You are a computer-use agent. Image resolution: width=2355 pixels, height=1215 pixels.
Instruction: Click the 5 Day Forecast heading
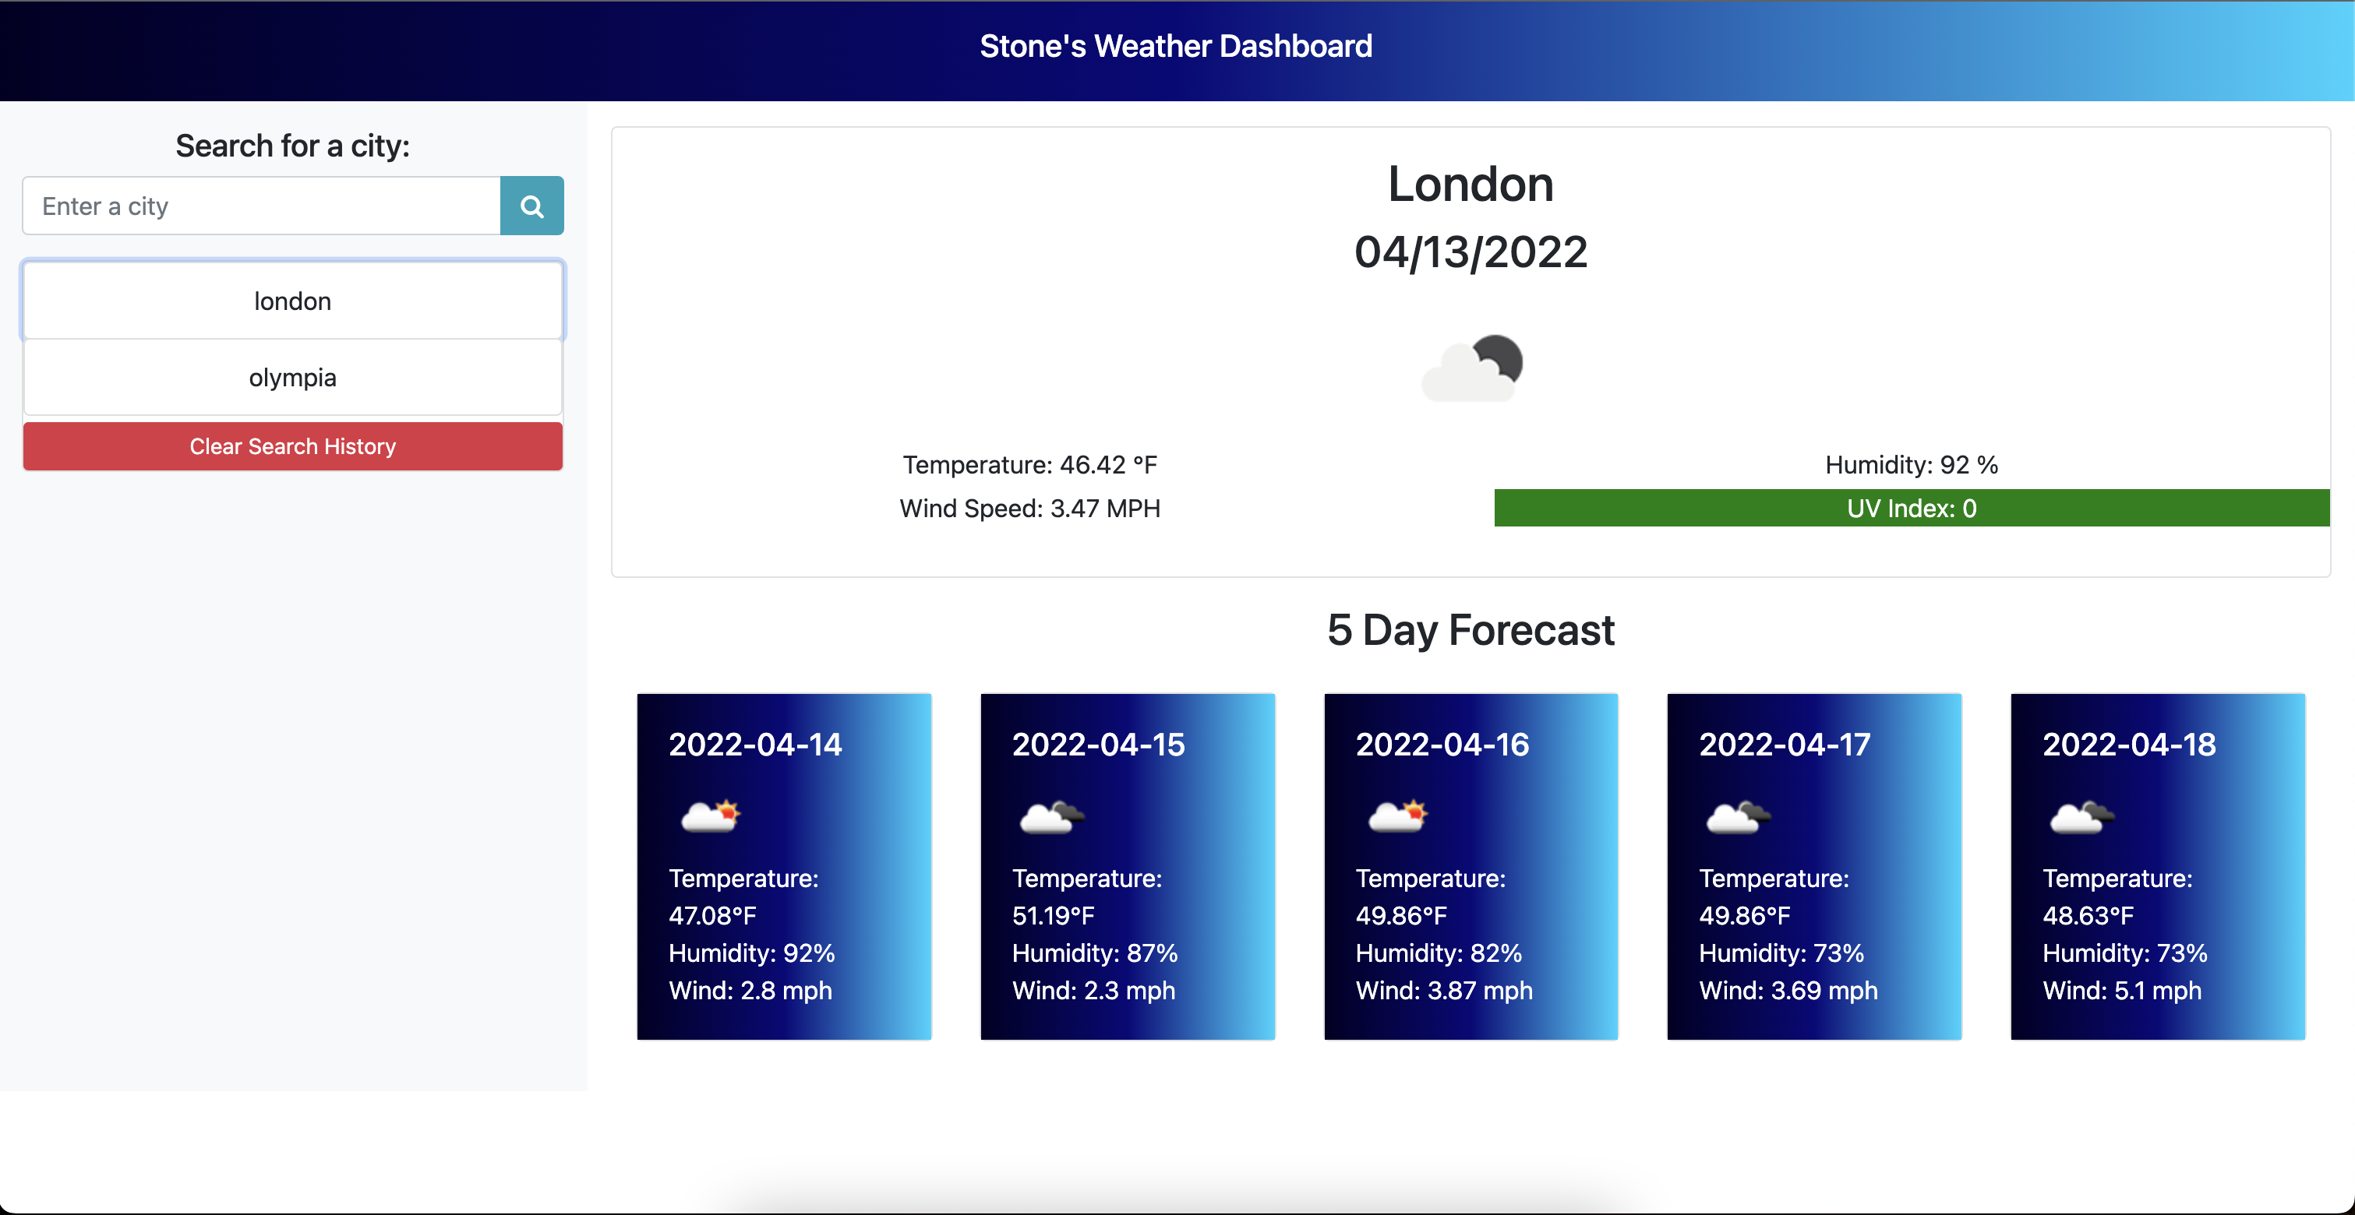pos(1470,629)
